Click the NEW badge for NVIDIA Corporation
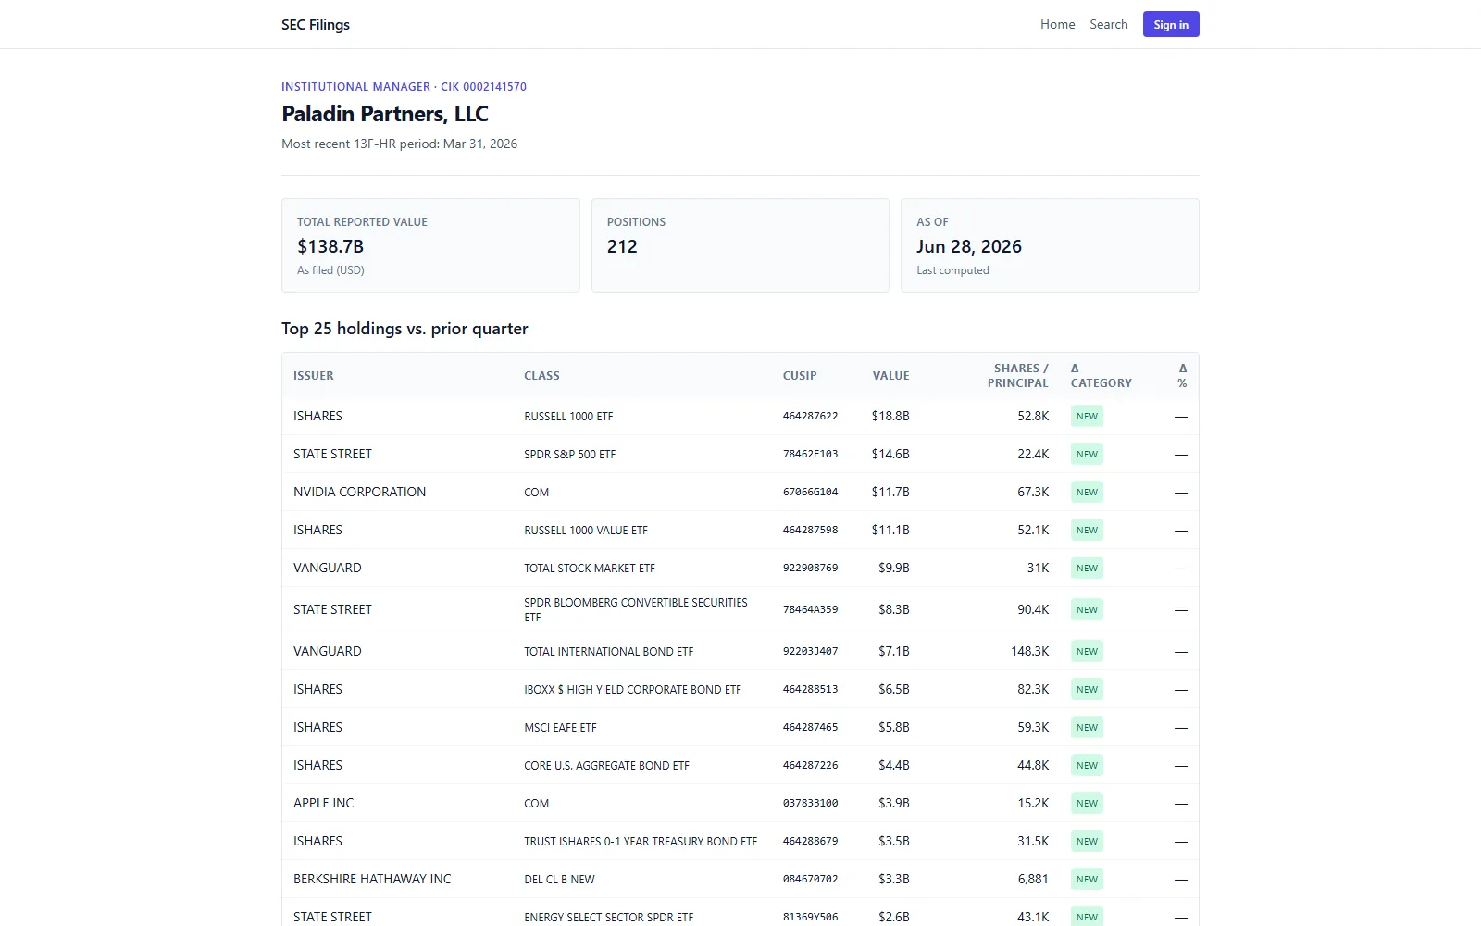 (x=1087, y=492)
